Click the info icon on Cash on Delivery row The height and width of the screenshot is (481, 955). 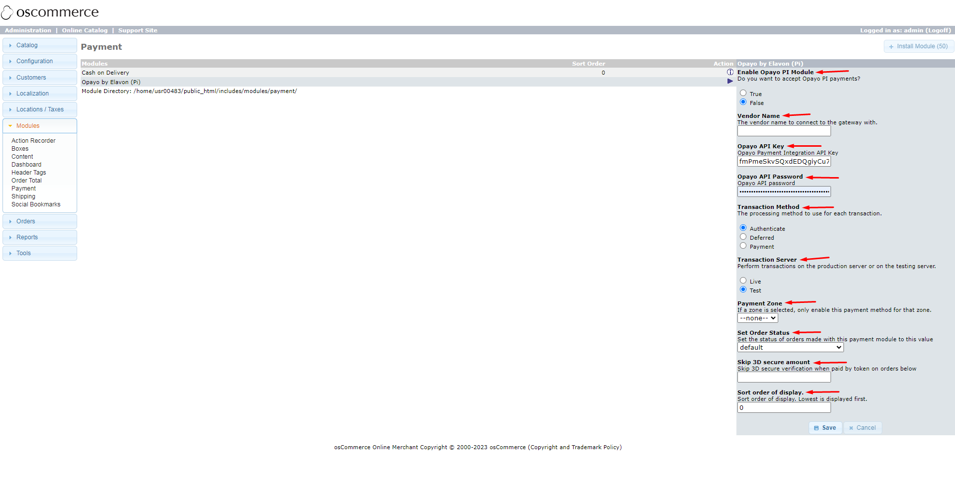coord(730,73)
